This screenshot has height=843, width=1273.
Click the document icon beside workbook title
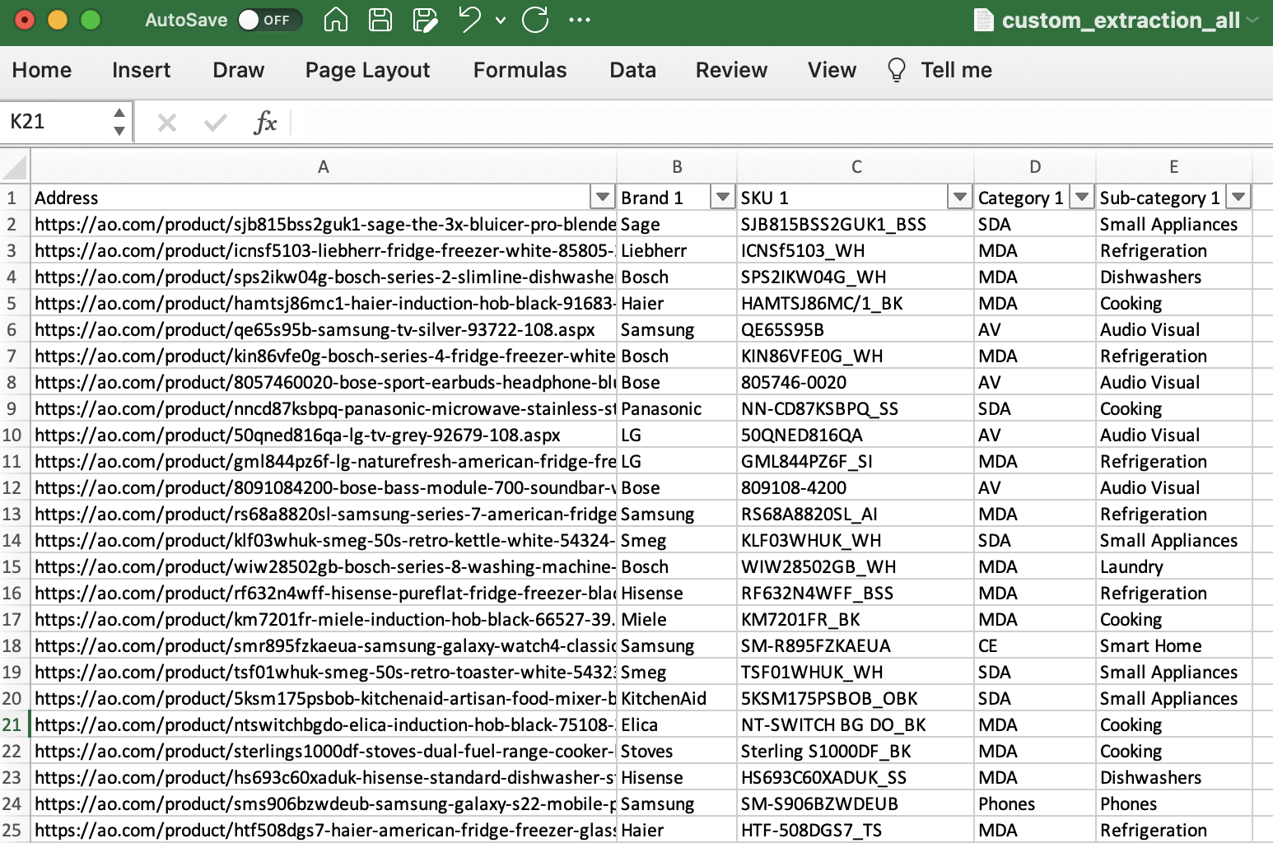pyautogui.click(x=983, y=20)
